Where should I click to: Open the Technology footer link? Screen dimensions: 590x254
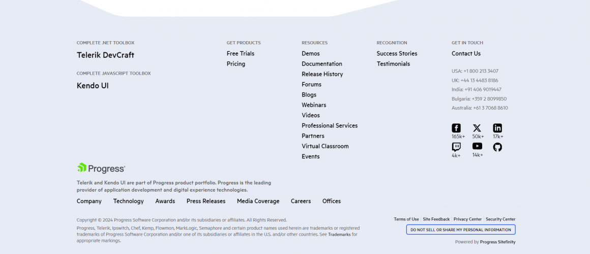point(128,201)
